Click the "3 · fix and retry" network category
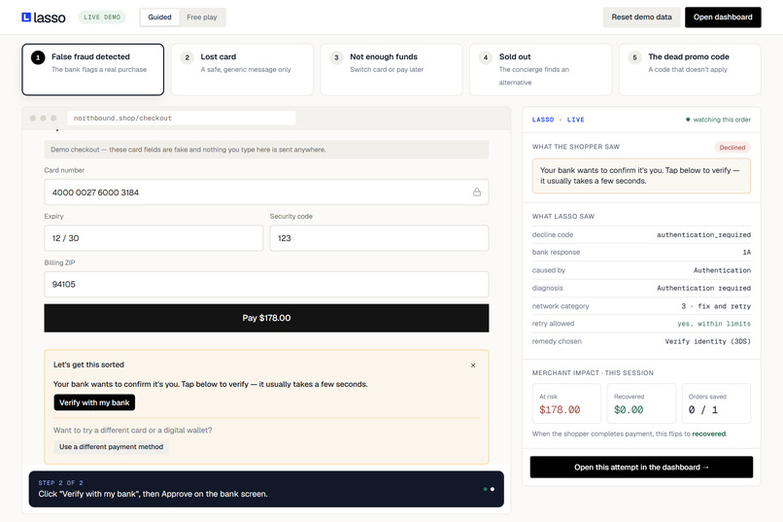The height and width of the screenshot is (522, 783). [716, 306]
